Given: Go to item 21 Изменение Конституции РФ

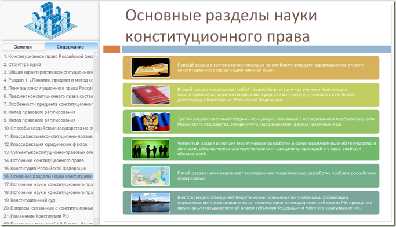Looking at the screenshot, I should coord(48,216).
